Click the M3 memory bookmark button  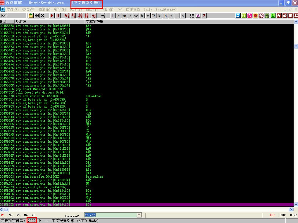click(18, 215)
